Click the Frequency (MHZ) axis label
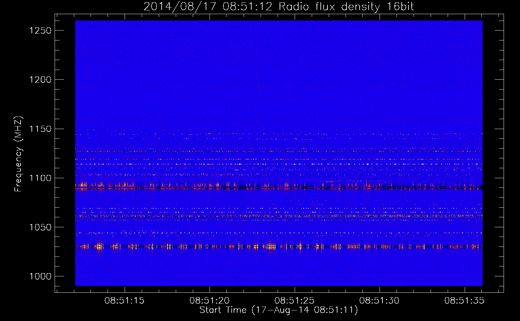Viewport: 520px width, 321px height. pos(19,154)
